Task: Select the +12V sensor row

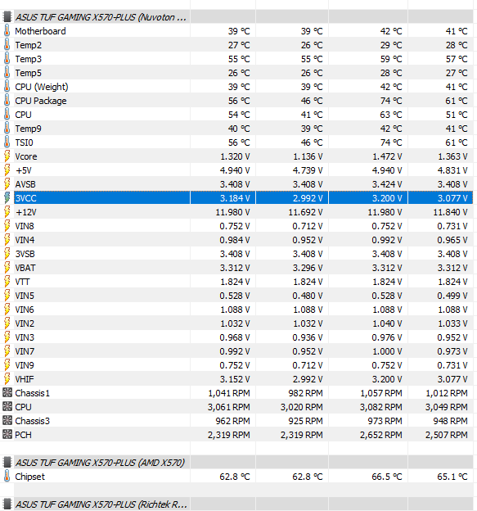Action: pyautogui.click(x=236, y=212)
